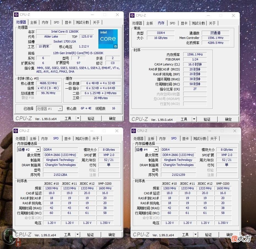The image size is (256, 249).
Task: Open 内存 tab in processor window
Action: (45, 22)
